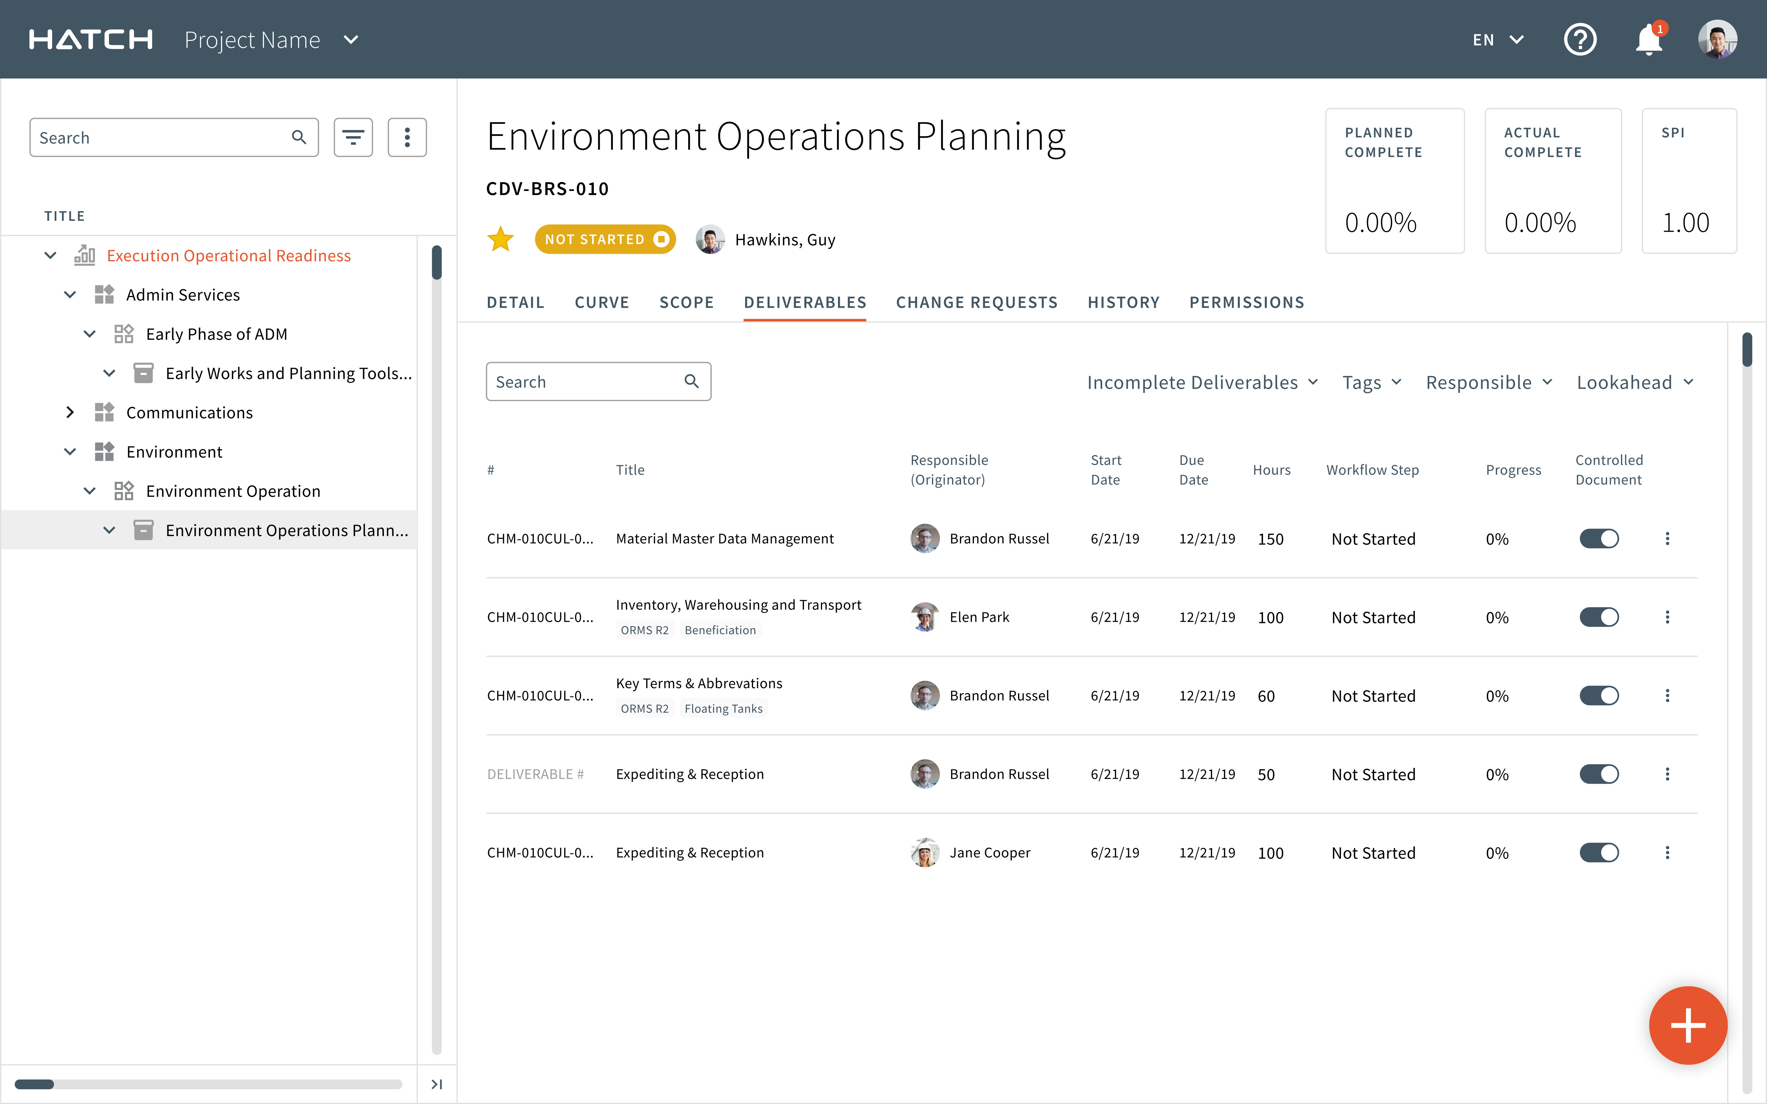1767x1104 pixels.
Task: Toggle Controlled Document for Elen Park's row
Action: click(1598, 617)
